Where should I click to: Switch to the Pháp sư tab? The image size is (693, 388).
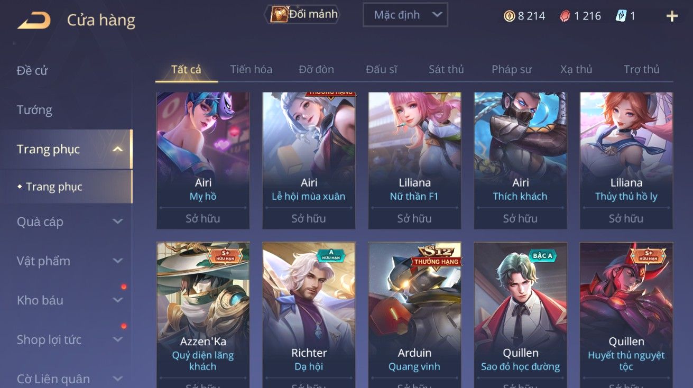pos(512,69)
